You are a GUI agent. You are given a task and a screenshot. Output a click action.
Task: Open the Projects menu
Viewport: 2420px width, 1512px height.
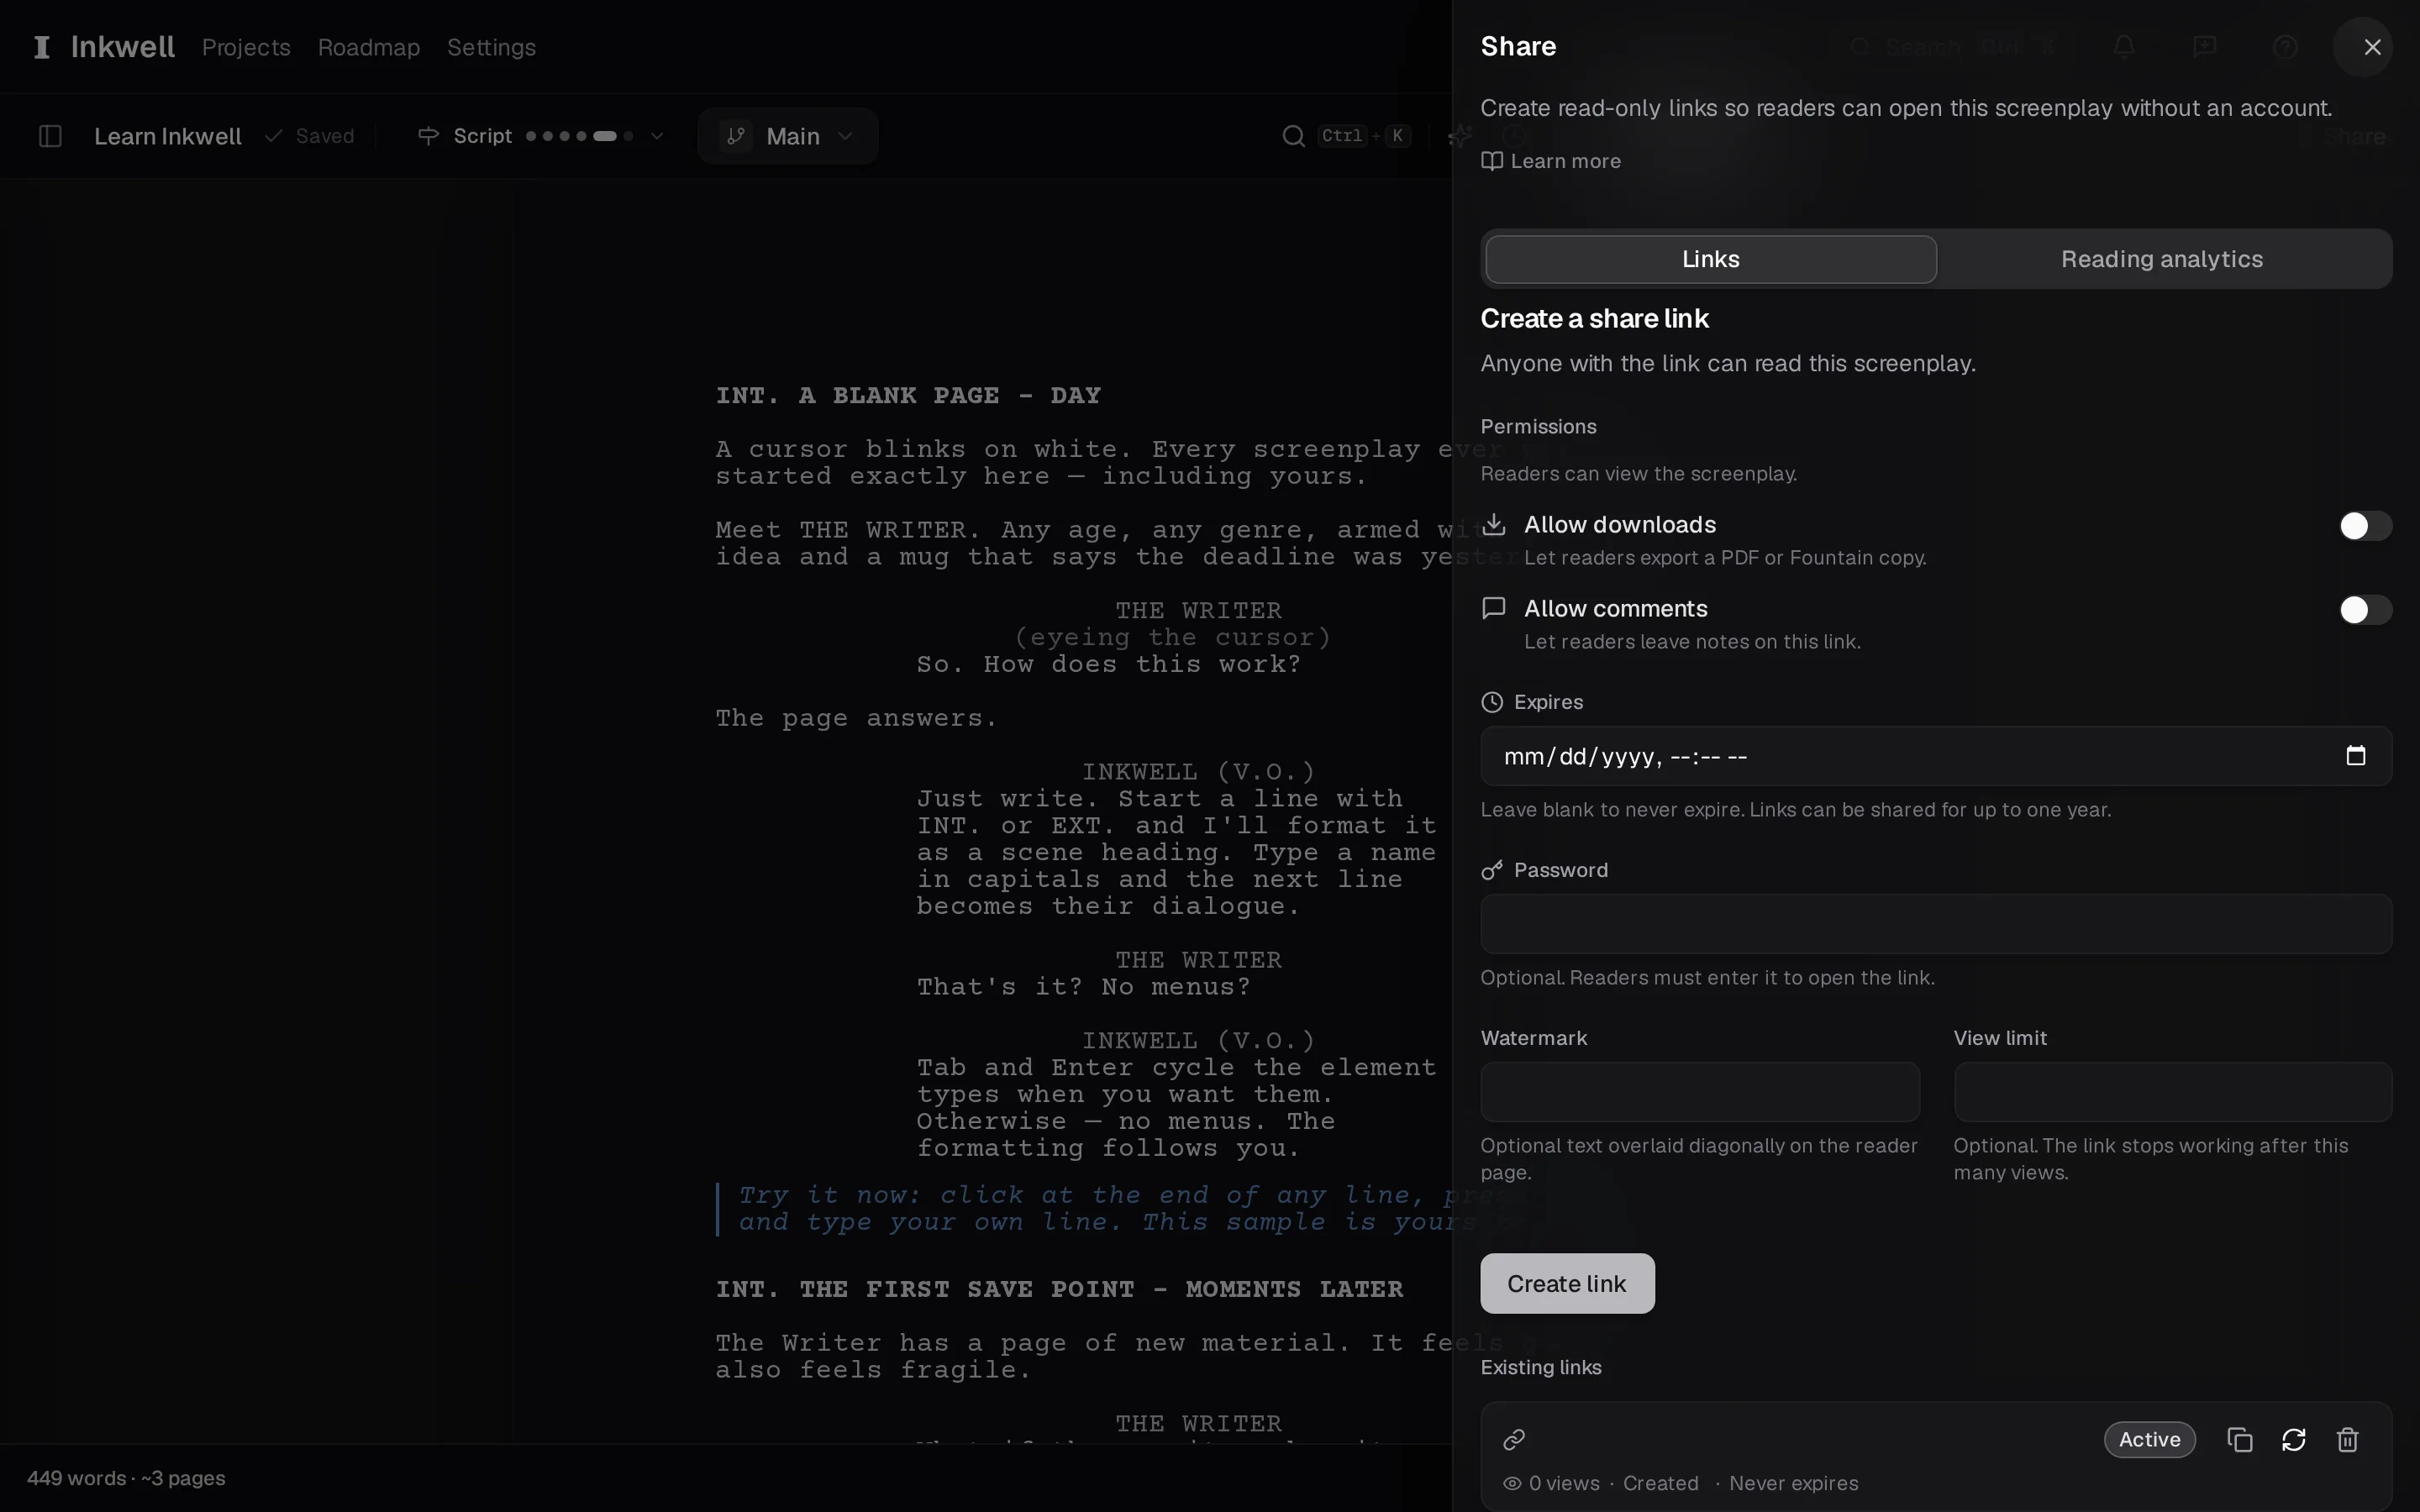(246, 47)
